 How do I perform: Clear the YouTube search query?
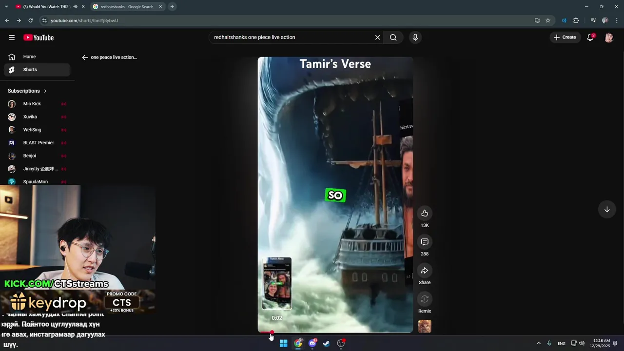pyautogui.click(x=377, y=37)
